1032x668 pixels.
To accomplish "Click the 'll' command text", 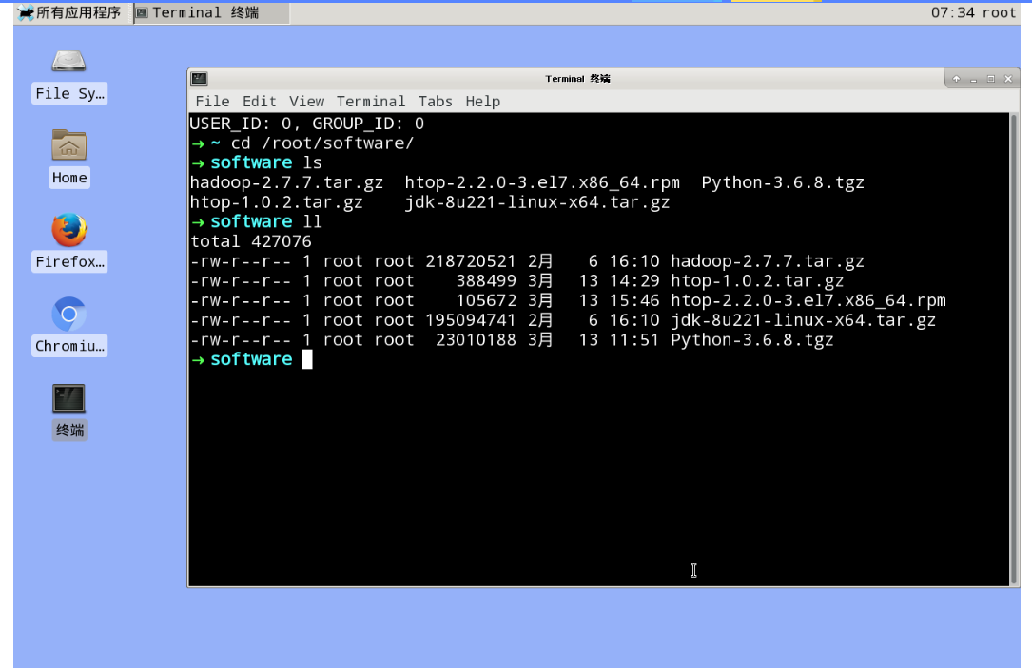I will coord(313,221).
